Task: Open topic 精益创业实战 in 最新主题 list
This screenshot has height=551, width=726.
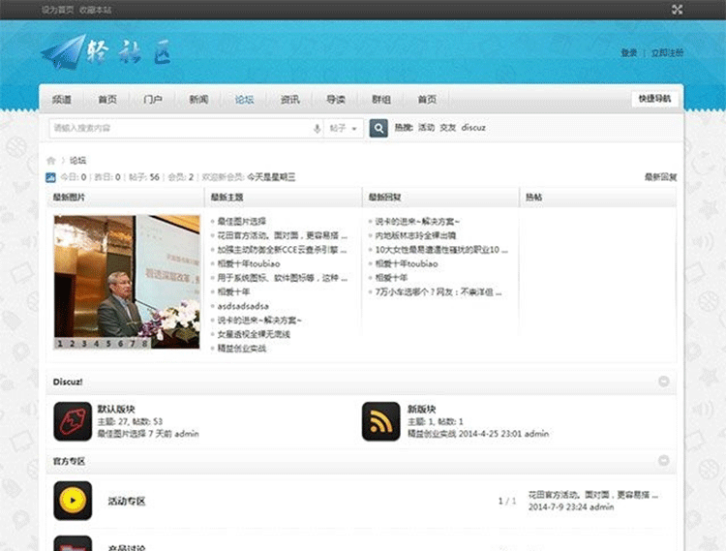Action: pos(242,349)
